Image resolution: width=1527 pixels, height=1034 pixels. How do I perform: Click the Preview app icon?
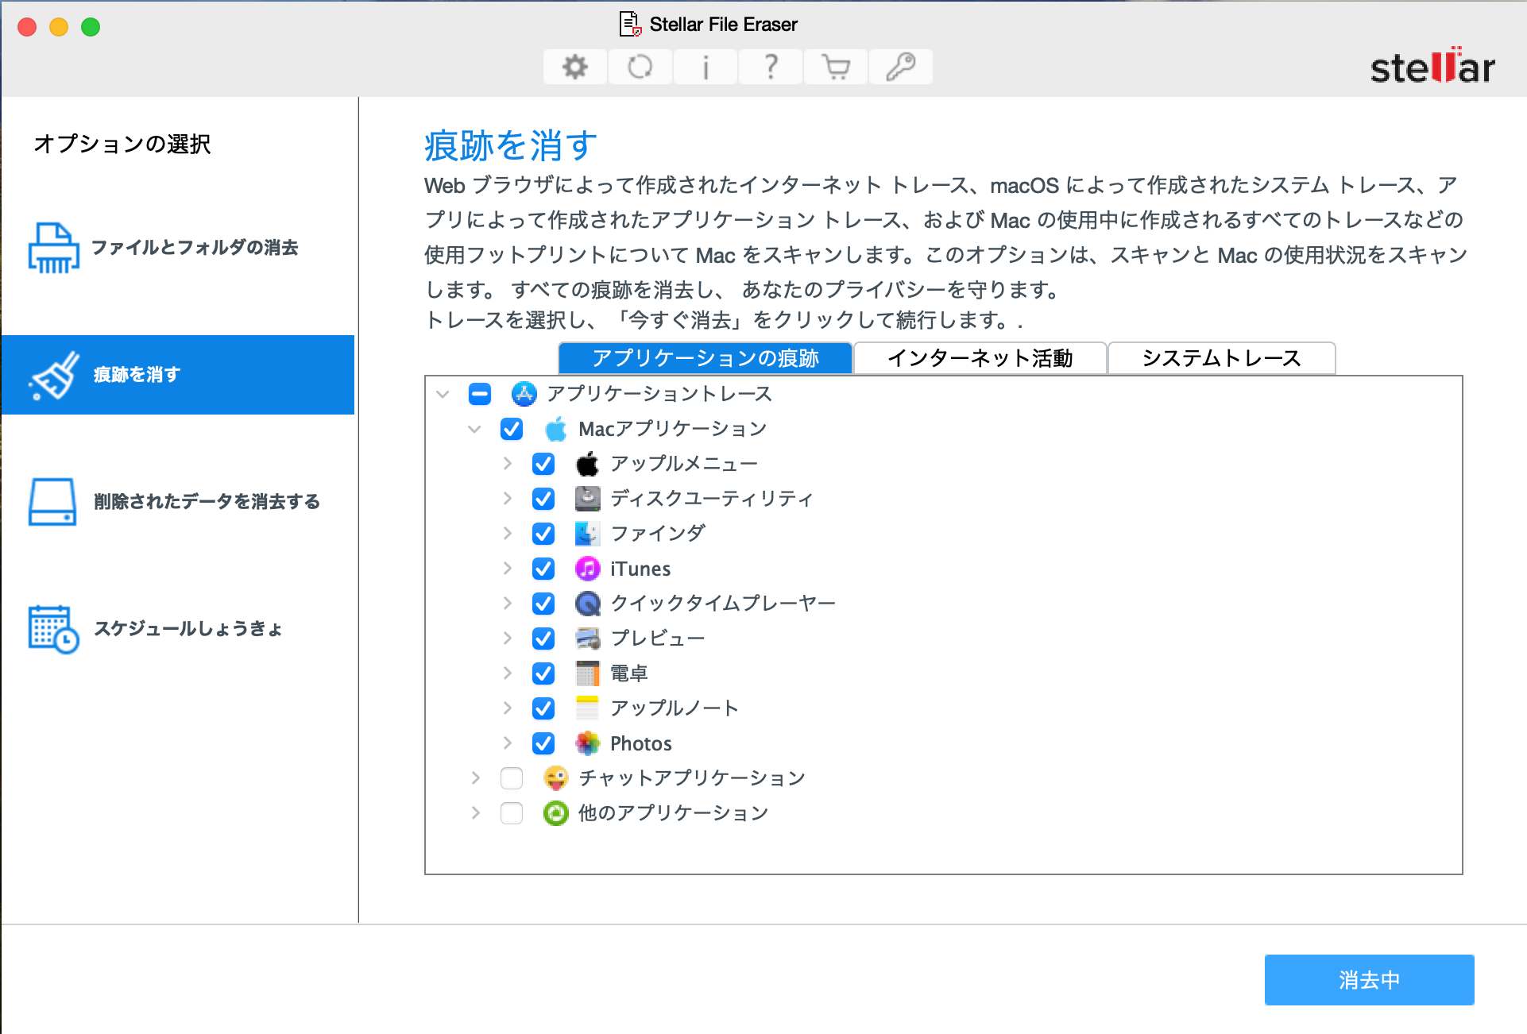pos(588,639)
